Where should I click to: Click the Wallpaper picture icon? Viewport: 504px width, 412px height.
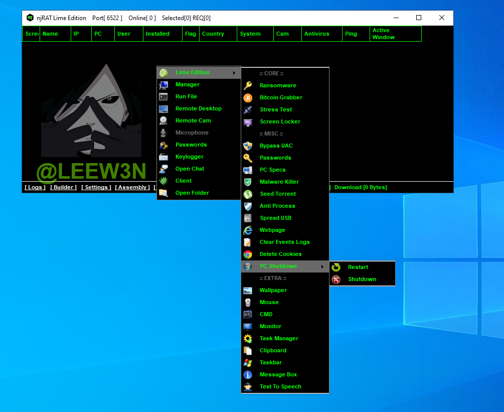pos(248,291)
